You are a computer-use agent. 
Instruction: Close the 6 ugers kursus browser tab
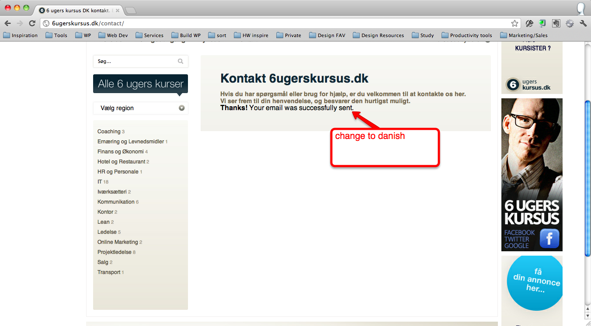(x=118, y=10)
